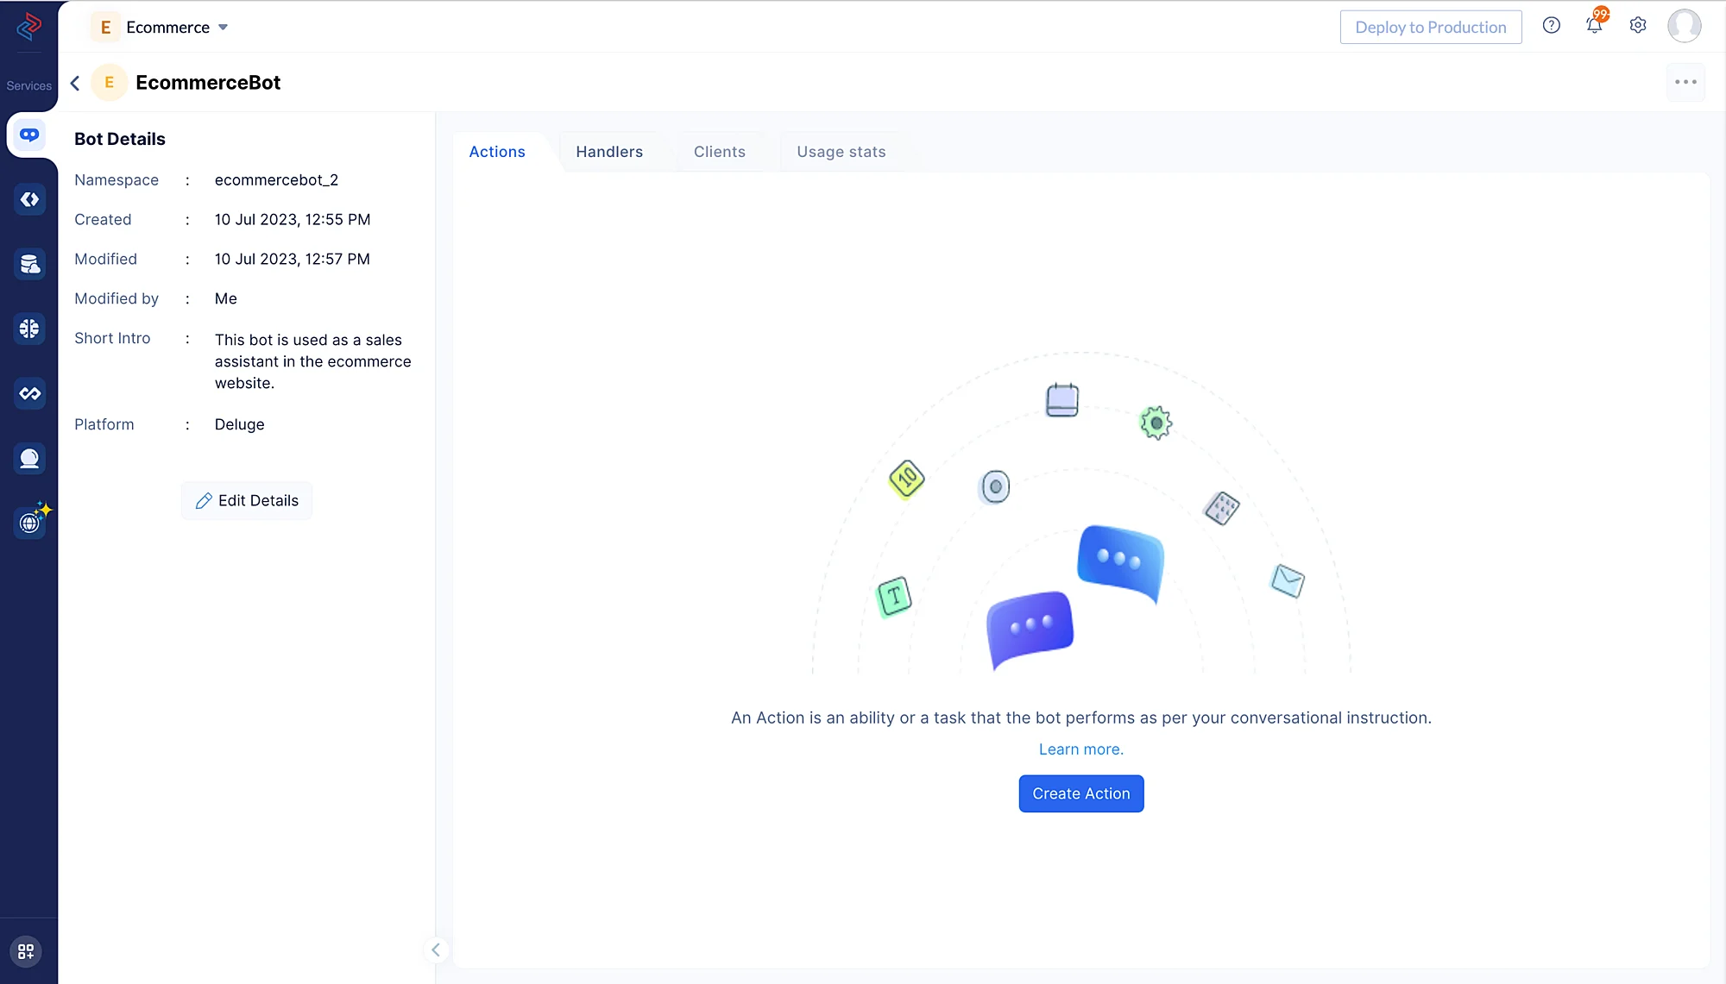Click the Edit Details button
The image size is (1726, 984).
click(247, 501)
